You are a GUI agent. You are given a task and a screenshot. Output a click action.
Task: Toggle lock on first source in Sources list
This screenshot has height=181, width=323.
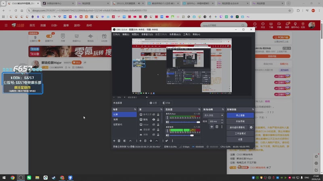(x=158, y=115)
